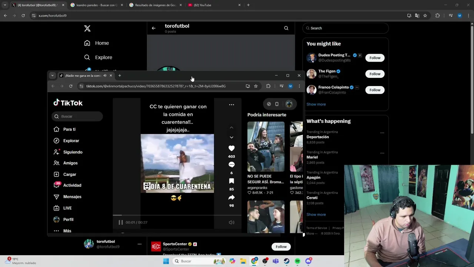Image resolution: width=474 pixels, height=267 pixels.
Task: Switch to Resultado de imágenes Google tab
Action: click(x=156, y=5)
